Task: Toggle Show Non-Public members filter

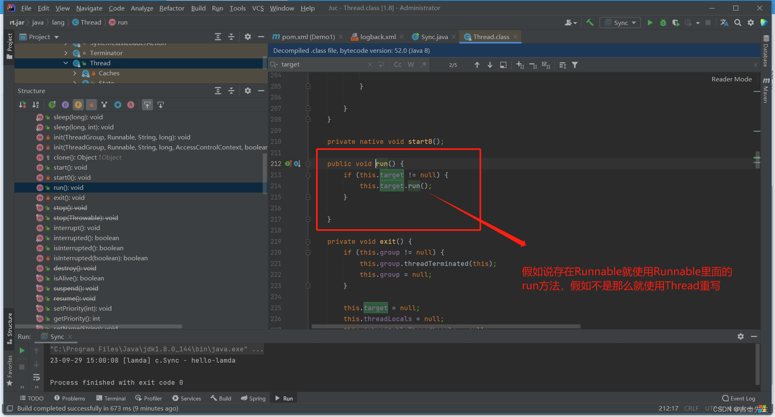Action: click(92, 105)
